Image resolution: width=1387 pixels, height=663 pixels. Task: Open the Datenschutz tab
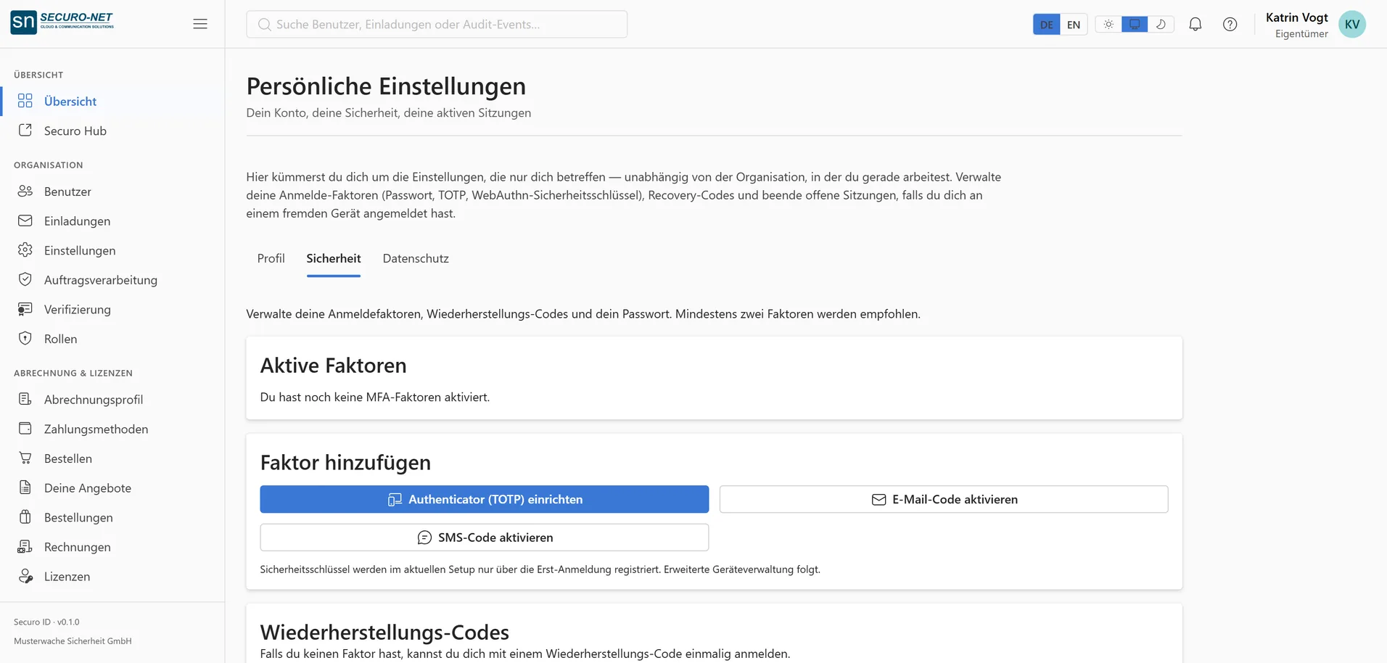coord(416,258)
